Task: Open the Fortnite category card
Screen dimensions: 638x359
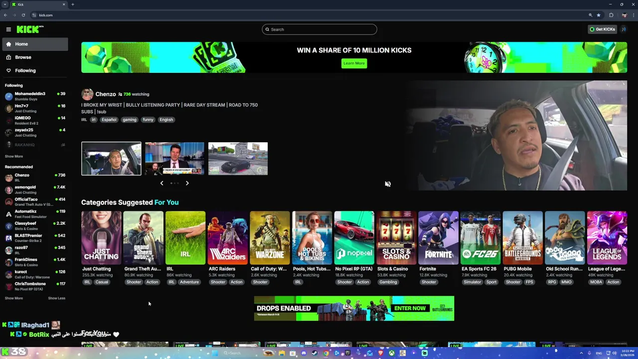Action: 438,238
